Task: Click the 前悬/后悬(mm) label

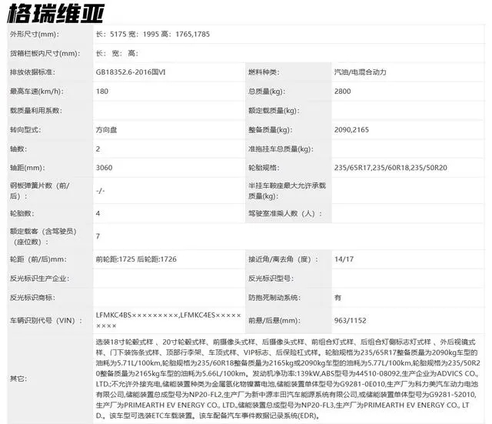Action: pyautogui.click(x=274, y=321)
